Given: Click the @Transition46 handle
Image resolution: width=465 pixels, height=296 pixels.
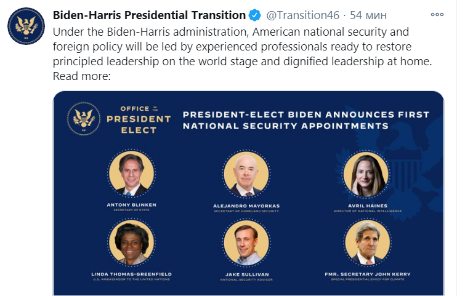Looking at the screenshot, I should [x=301, y=15].
